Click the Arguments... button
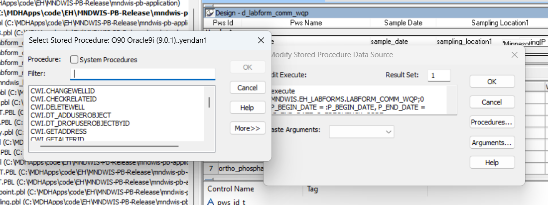Viewport: 548px width, 205px height. pos(492,143)
